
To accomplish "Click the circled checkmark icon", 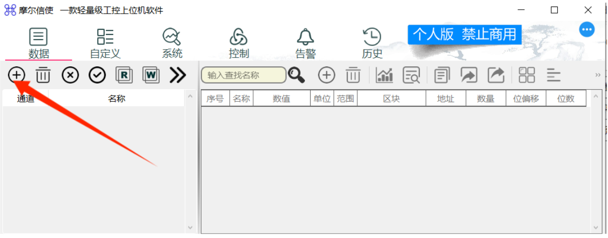I will (x=97, y=75).
